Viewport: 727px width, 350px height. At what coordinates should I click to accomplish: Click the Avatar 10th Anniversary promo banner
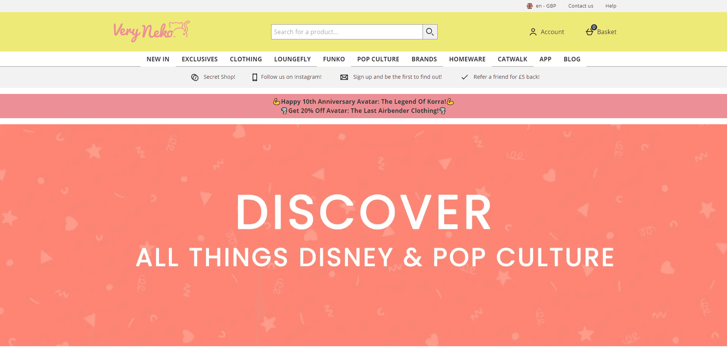click(x=363, y=106)
